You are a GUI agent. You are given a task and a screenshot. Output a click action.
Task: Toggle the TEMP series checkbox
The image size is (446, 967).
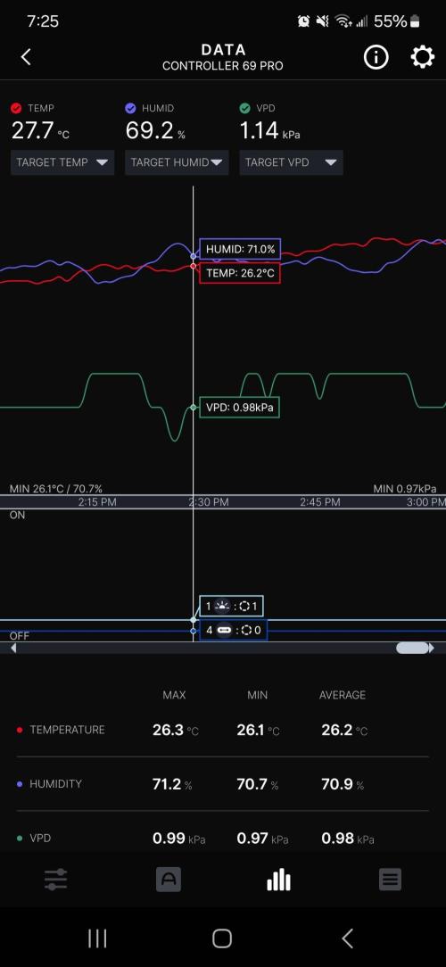17,109
